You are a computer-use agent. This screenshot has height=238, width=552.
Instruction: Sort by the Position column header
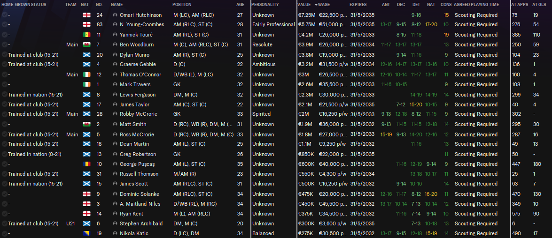182,5
